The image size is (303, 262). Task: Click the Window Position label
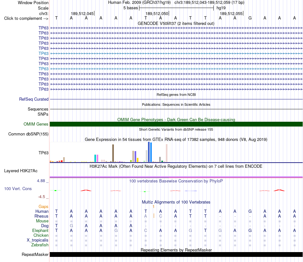[x=33, y=3]
